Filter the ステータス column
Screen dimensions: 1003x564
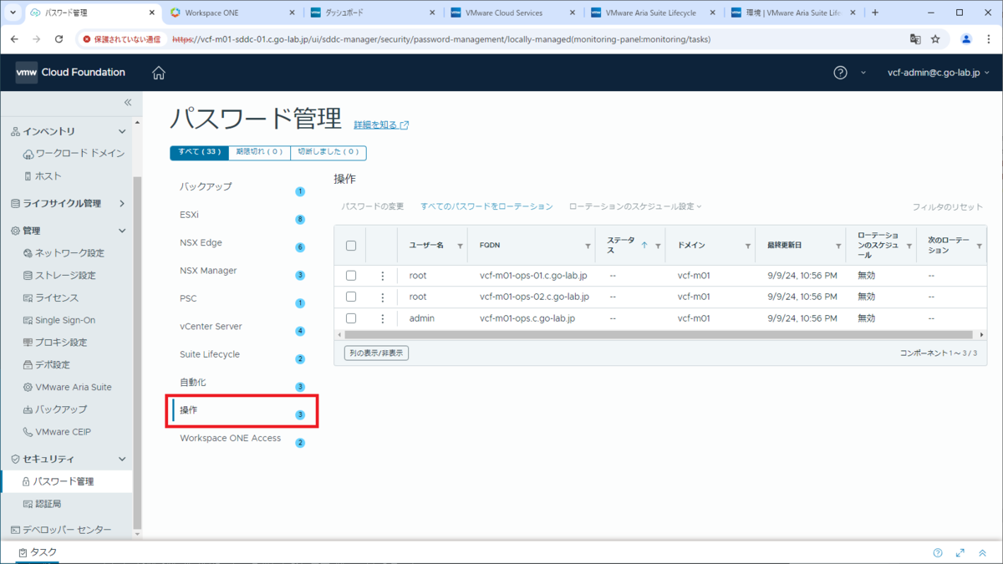pos(658,246)
